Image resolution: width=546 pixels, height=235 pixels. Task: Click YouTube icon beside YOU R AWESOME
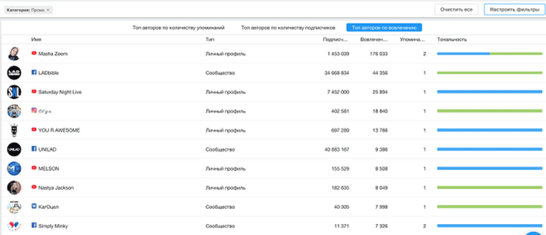[x=34, y=130]
